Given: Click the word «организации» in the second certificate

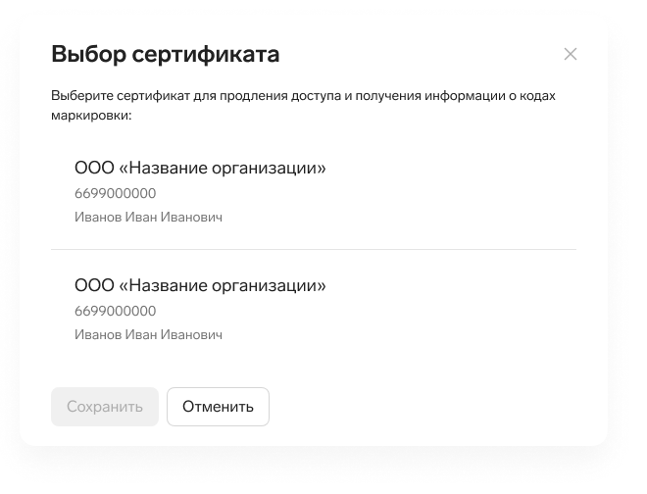Looking at the screenshot, I should click(x=269, y=286).
